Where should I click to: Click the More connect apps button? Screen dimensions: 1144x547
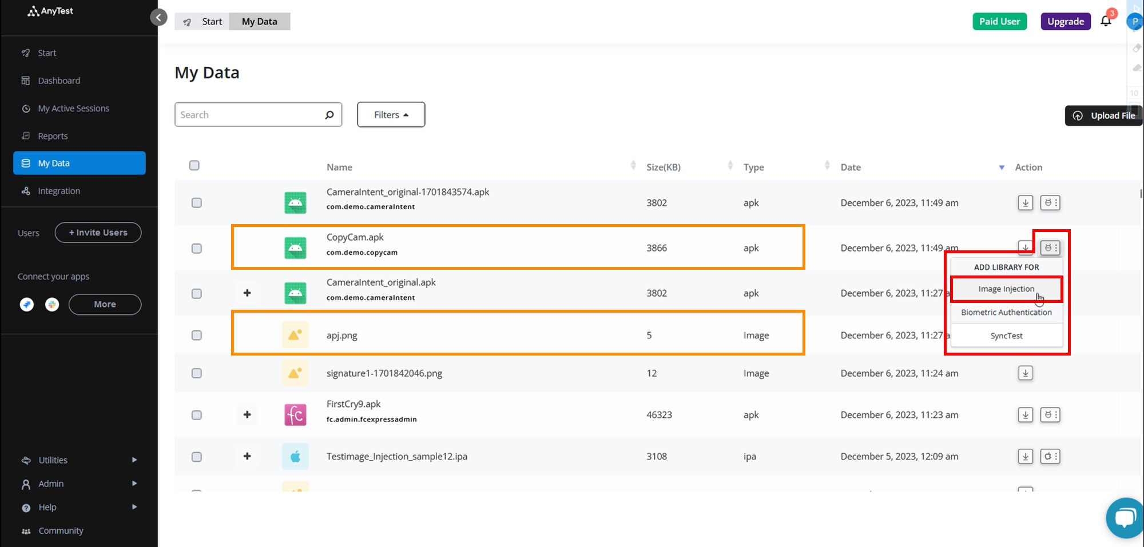coord(105,305)
